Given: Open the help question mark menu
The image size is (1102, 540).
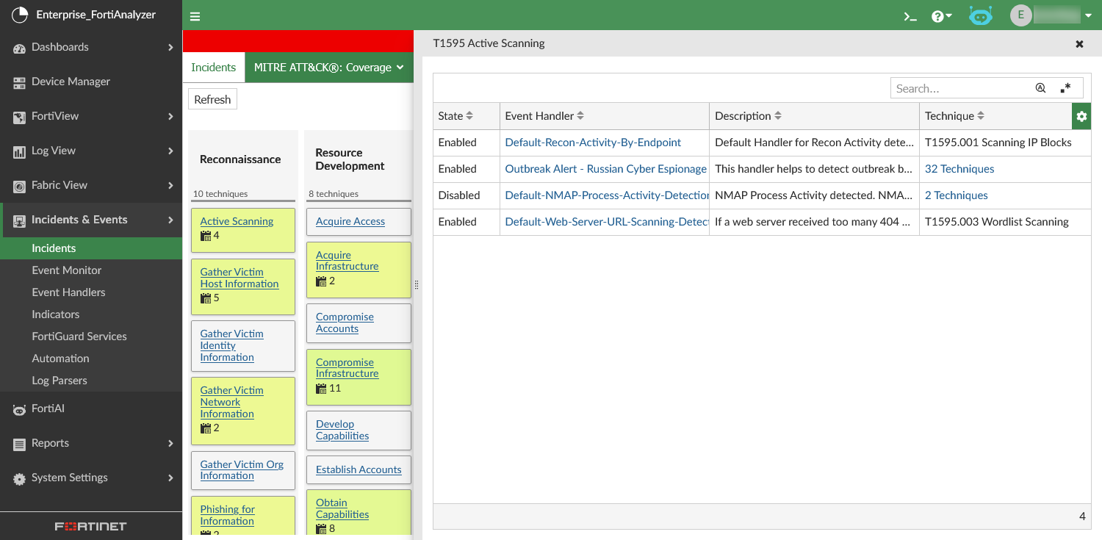Looking at the screenshot, I should (x=941, y=16).
